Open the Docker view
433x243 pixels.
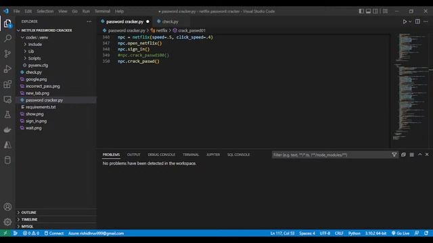[x=7, y=130]
